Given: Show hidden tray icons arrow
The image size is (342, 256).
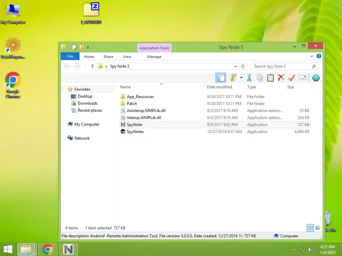Looking at the screenshot, I should click(x=295, y=250).
